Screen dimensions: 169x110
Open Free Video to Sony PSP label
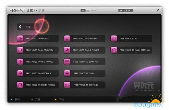pos(86,62)
